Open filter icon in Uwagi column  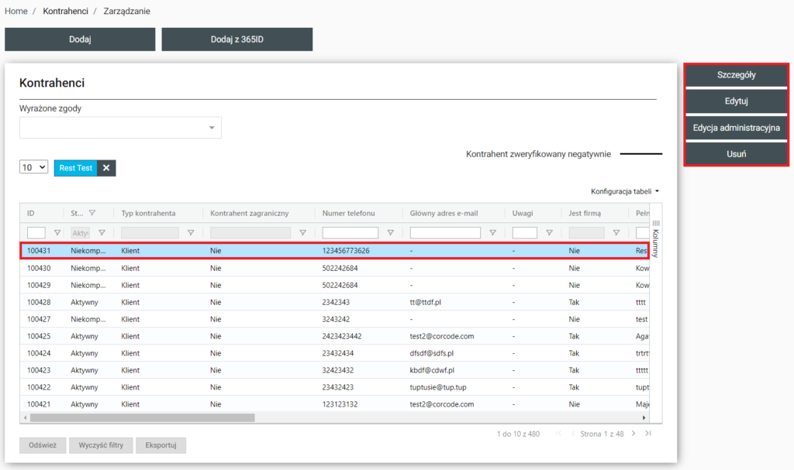click(x=549, y=232)
